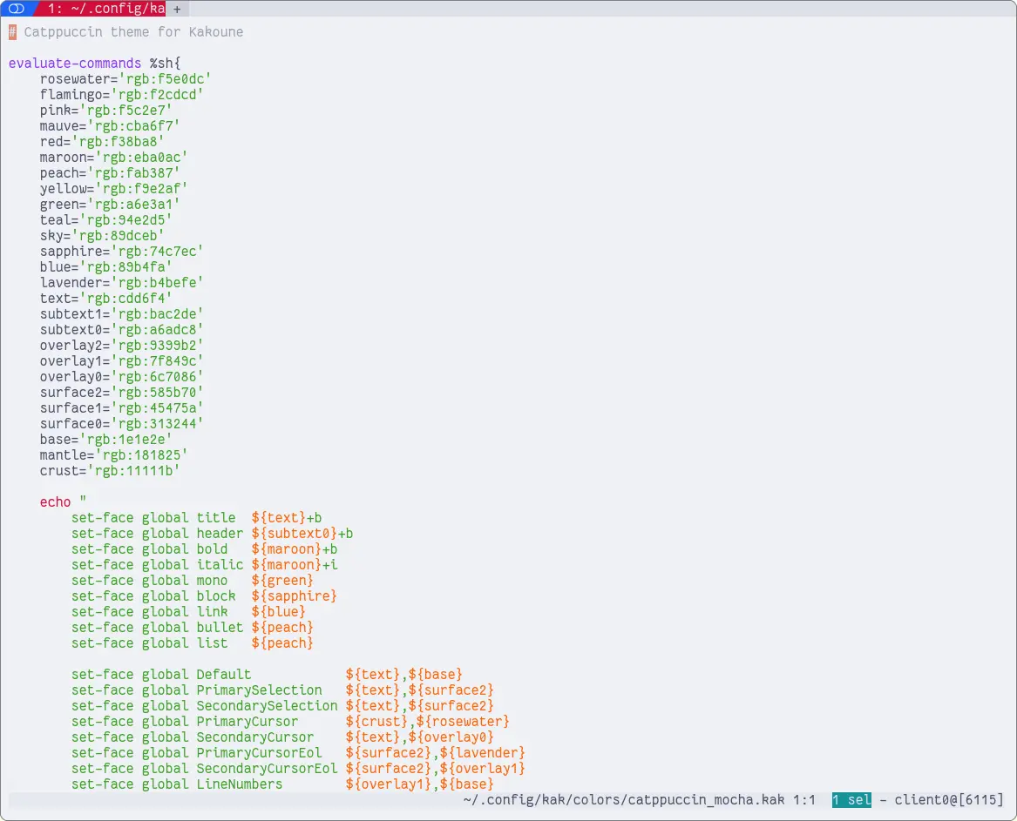Click the peach='rgb:fab387' line
Screen dimensions: 1017x821
(x=110, y=173)
